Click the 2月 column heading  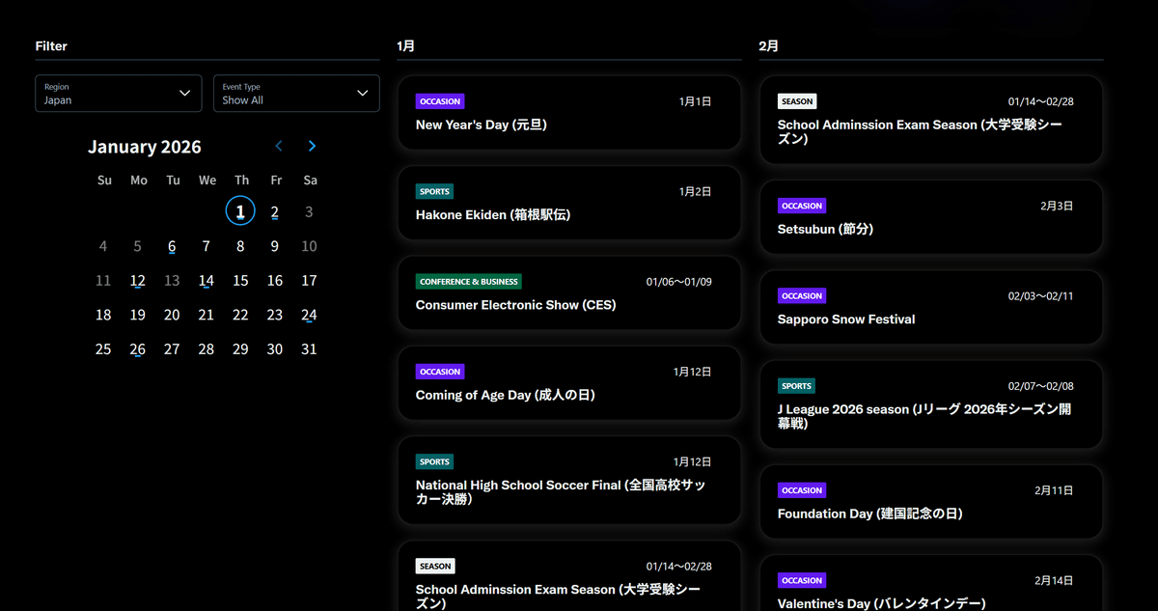(768, 45)
